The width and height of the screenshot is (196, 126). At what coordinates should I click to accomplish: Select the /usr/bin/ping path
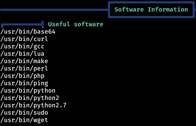tap(24, 83)
